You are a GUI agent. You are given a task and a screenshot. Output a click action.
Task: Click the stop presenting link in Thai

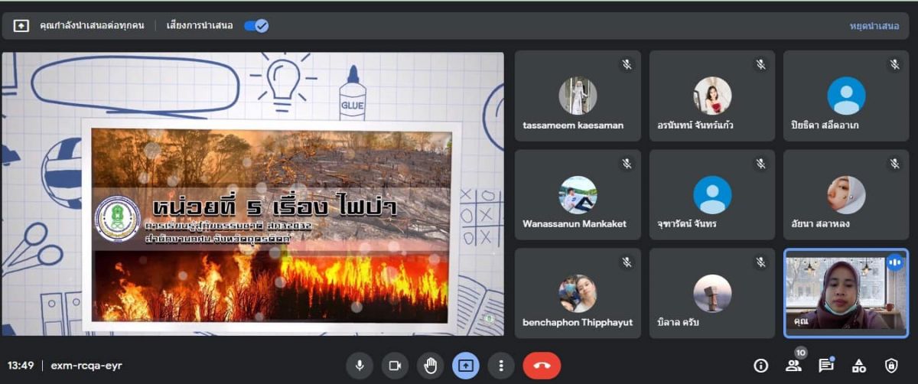pyautogui.click(x=874, y=26)
